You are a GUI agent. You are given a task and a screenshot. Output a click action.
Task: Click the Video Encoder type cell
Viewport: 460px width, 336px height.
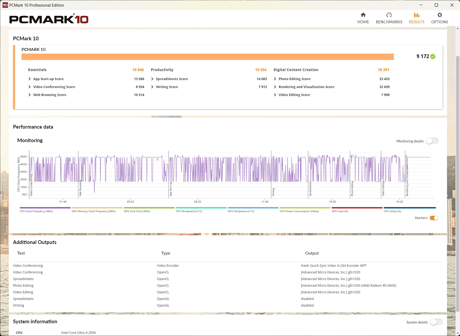point(168,265)
